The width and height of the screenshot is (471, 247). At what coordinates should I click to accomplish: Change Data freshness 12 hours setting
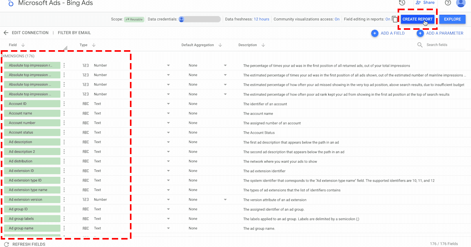pos(261,19)
